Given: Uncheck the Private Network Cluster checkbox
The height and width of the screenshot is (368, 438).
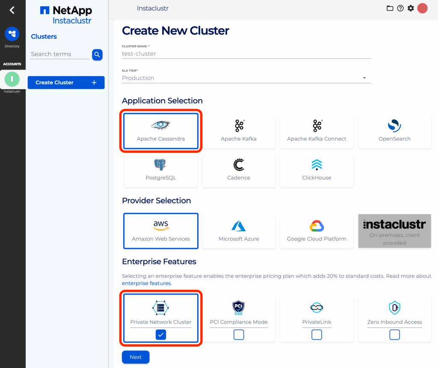Looking at the screenshot, I should [x=160, y=335].
